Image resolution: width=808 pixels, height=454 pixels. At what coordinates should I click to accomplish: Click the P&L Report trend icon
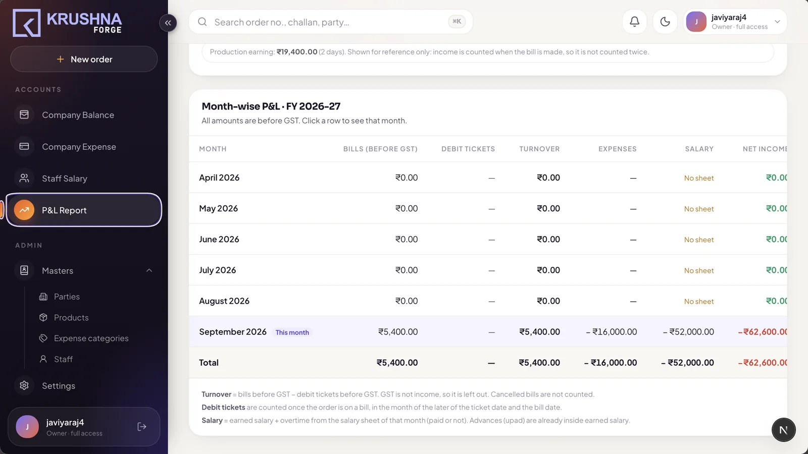tap(24, 210)
